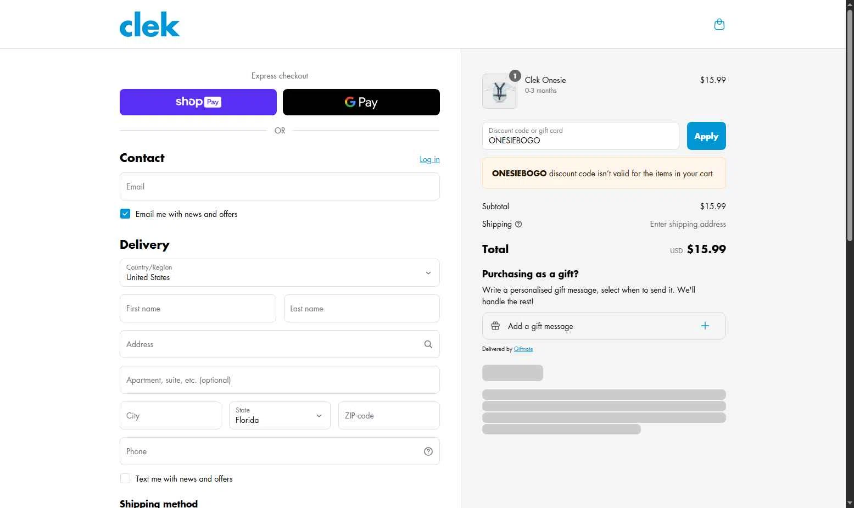Click the Total $15.99 amount

[706, 249]
